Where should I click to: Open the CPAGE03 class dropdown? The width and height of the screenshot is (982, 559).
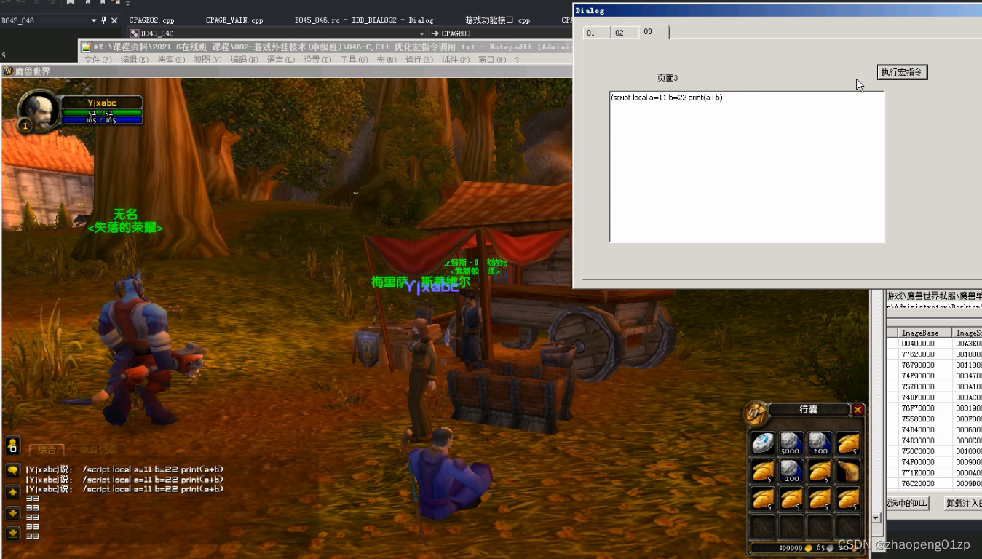(502, 33)
